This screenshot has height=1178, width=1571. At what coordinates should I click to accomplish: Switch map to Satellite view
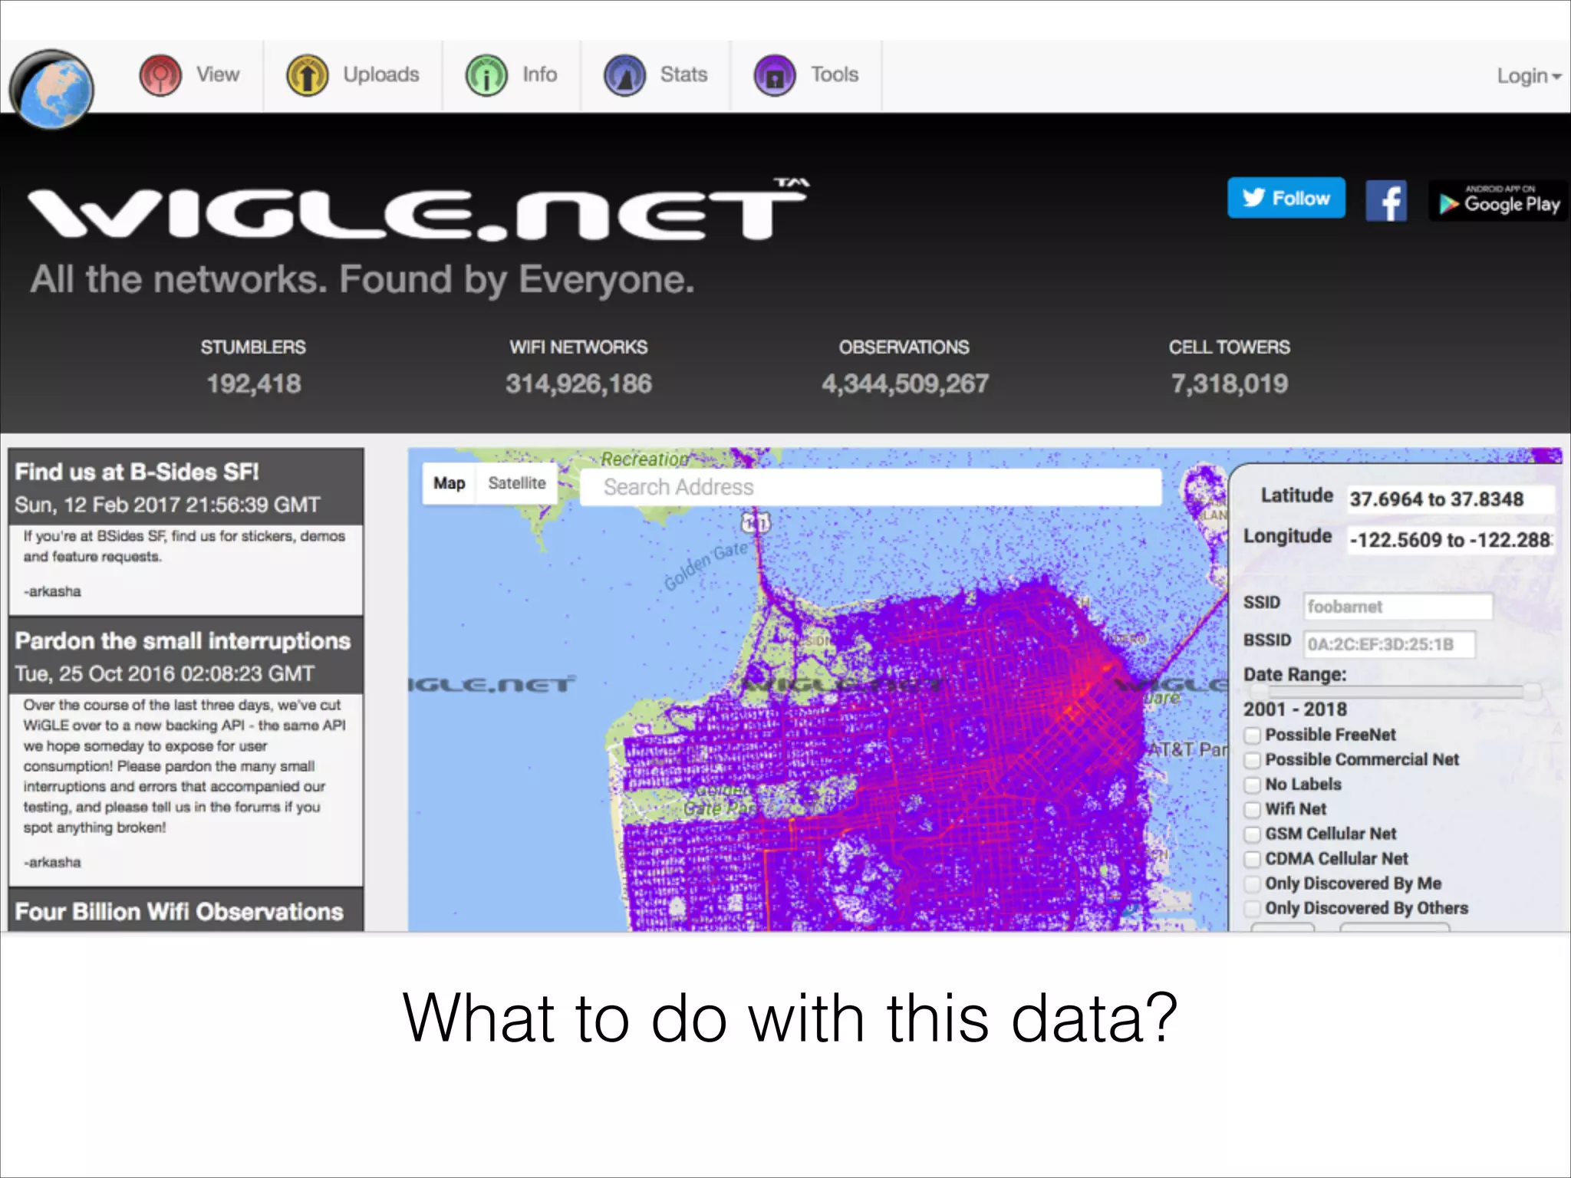[517, 484]
